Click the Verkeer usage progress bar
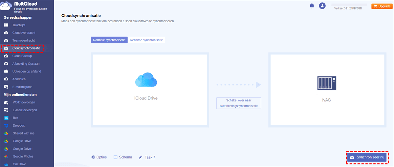 tap(349, 5)
